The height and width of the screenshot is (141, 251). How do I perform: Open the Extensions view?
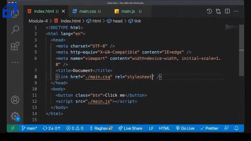15,46
